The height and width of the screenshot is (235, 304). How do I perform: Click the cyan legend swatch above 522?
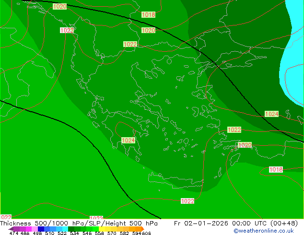point(65,229)
